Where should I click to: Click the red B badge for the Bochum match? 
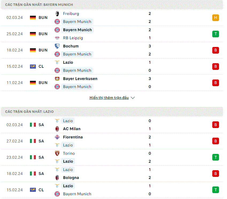pyautogui.click(x=216, y=50)
